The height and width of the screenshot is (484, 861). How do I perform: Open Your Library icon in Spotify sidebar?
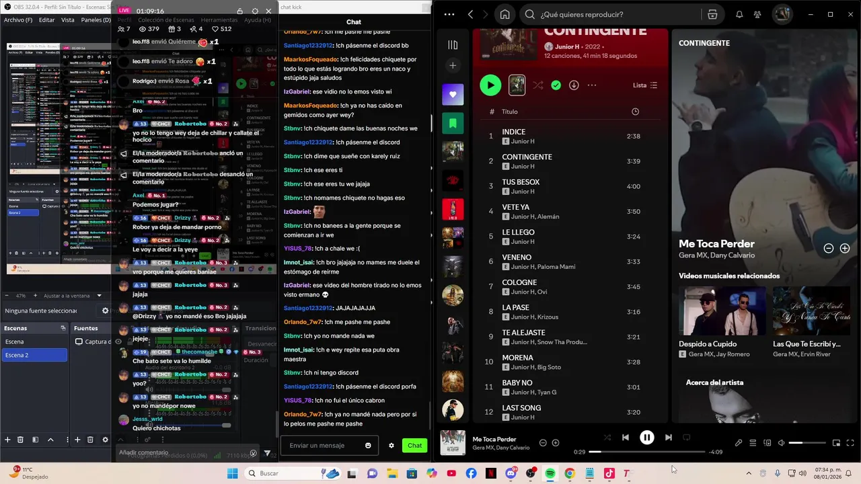(453, 45)
